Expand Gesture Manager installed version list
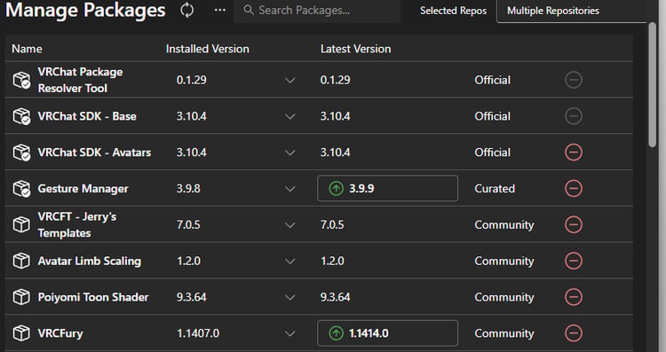 coord(290,189)
